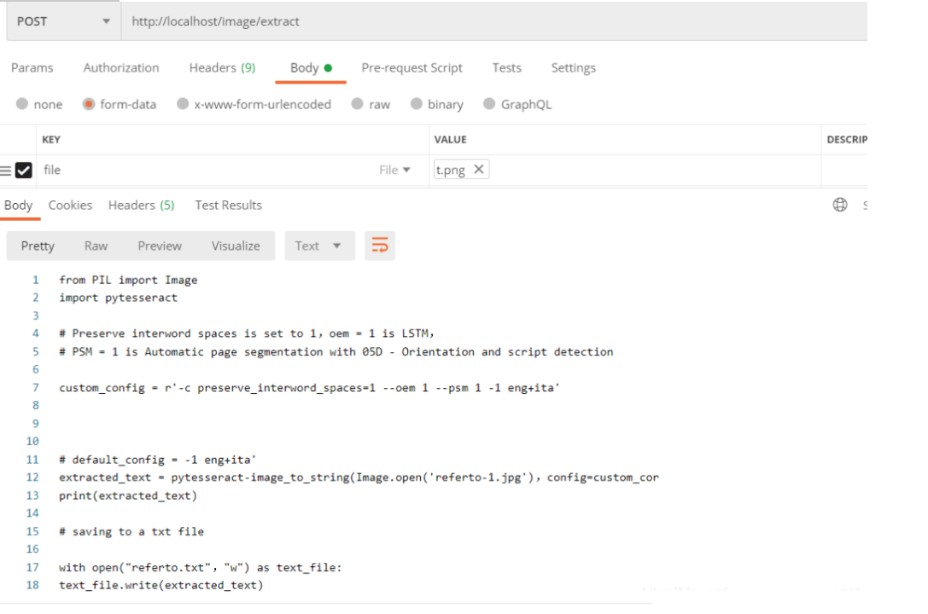The width and height of the screenshot is (928, 614).
Task: Click the 'with open("referto.txt"' line
Action: [x=200, y=567]
